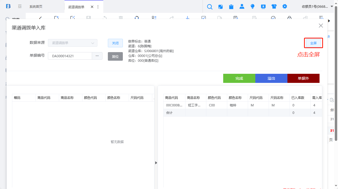338x189 pixels.
Task: Click the 渠道仓库：SJ066801[高州府前] text
Action: 151,51
